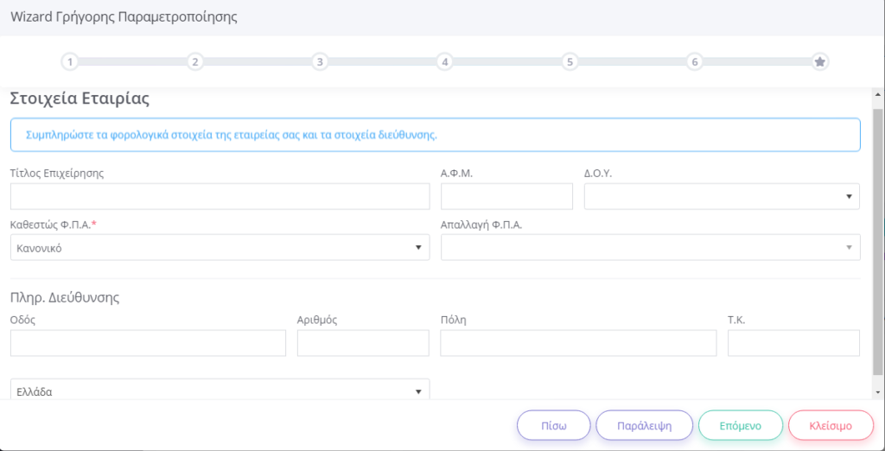Go to wizard step 6 circle
Image resolution: width=885 pixels, height=451 pixels.
pos(694,61)
